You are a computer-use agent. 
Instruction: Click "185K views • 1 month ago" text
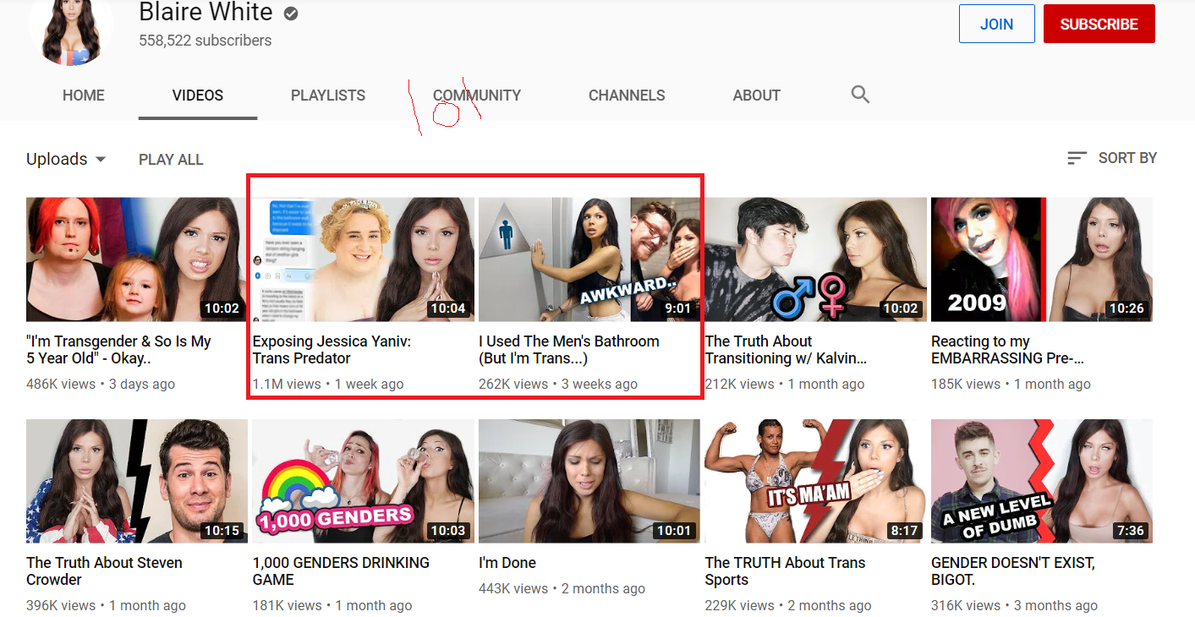tap(1011, 385)
